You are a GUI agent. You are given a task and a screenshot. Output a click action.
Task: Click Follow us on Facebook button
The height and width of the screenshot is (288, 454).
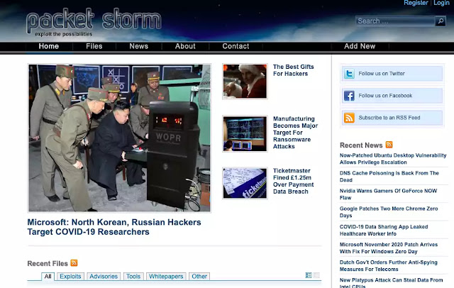(392, 96)
